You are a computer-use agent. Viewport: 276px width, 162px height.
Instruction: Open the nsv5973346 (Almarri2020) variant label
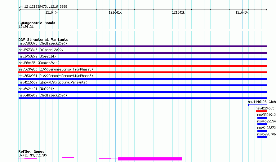tap(41, 50)
